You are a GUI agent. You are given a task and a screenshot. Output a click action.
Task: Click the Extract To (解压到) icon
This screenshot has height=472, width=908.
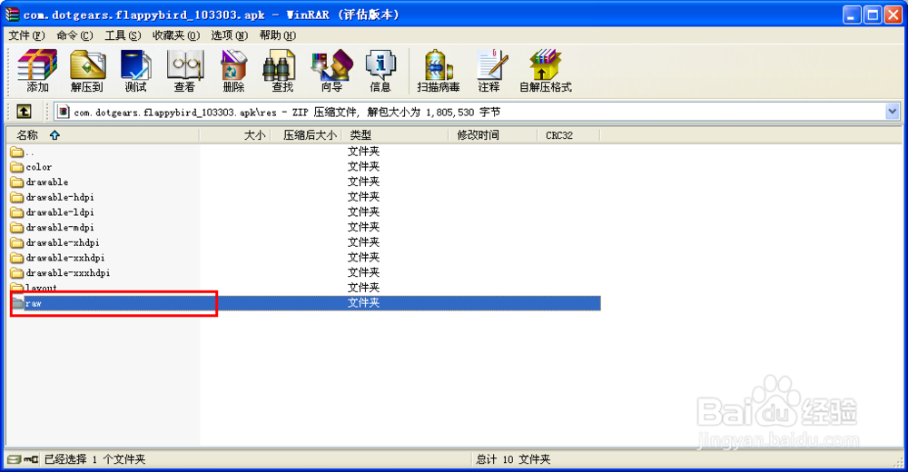(x=87, y=71)
